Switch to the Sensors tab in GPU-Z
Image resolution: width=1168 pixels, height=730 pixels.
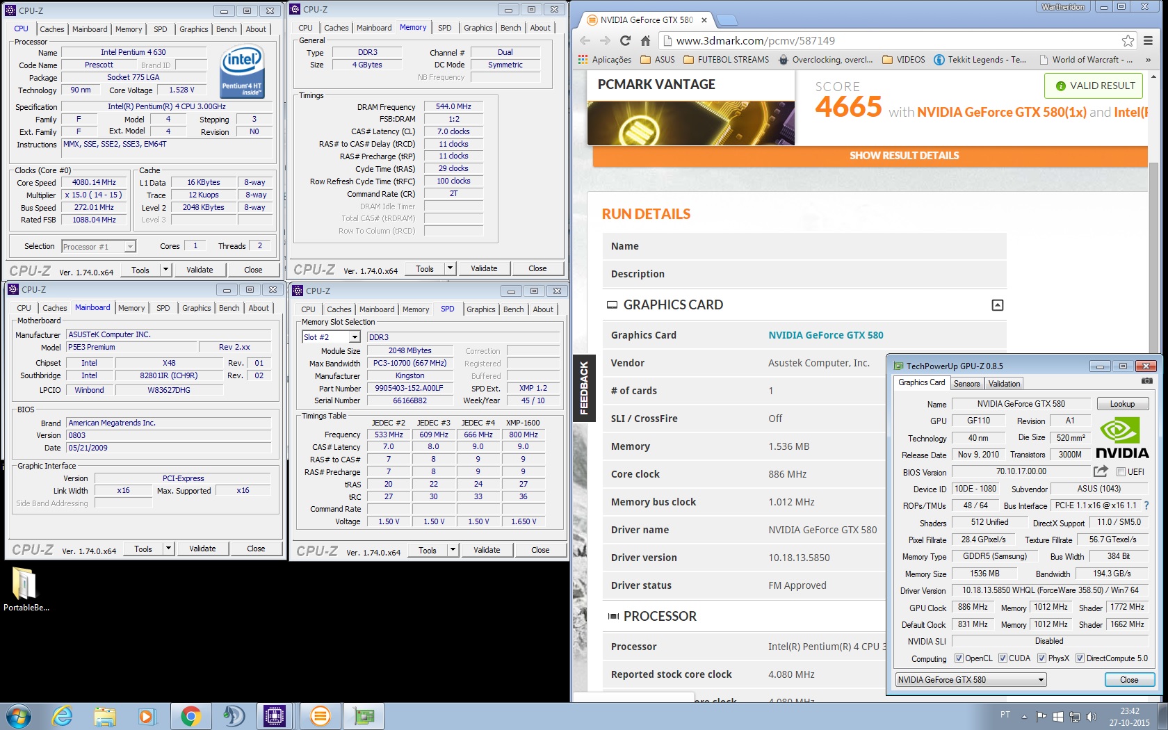(966, 384)
